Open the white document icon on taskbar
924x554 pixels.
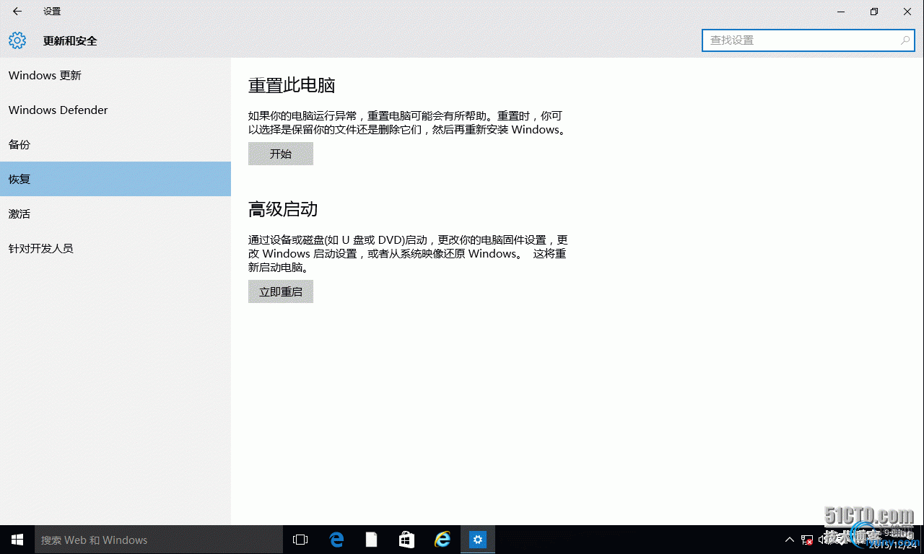point(372,540)
